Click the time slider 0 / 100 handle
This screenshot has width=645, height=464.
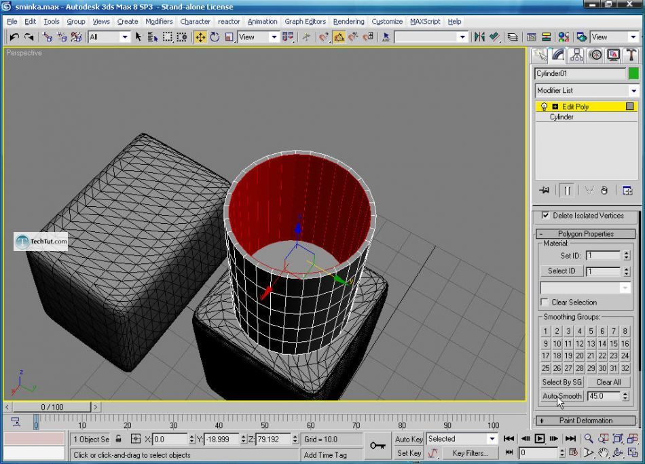tap(52, 407)
